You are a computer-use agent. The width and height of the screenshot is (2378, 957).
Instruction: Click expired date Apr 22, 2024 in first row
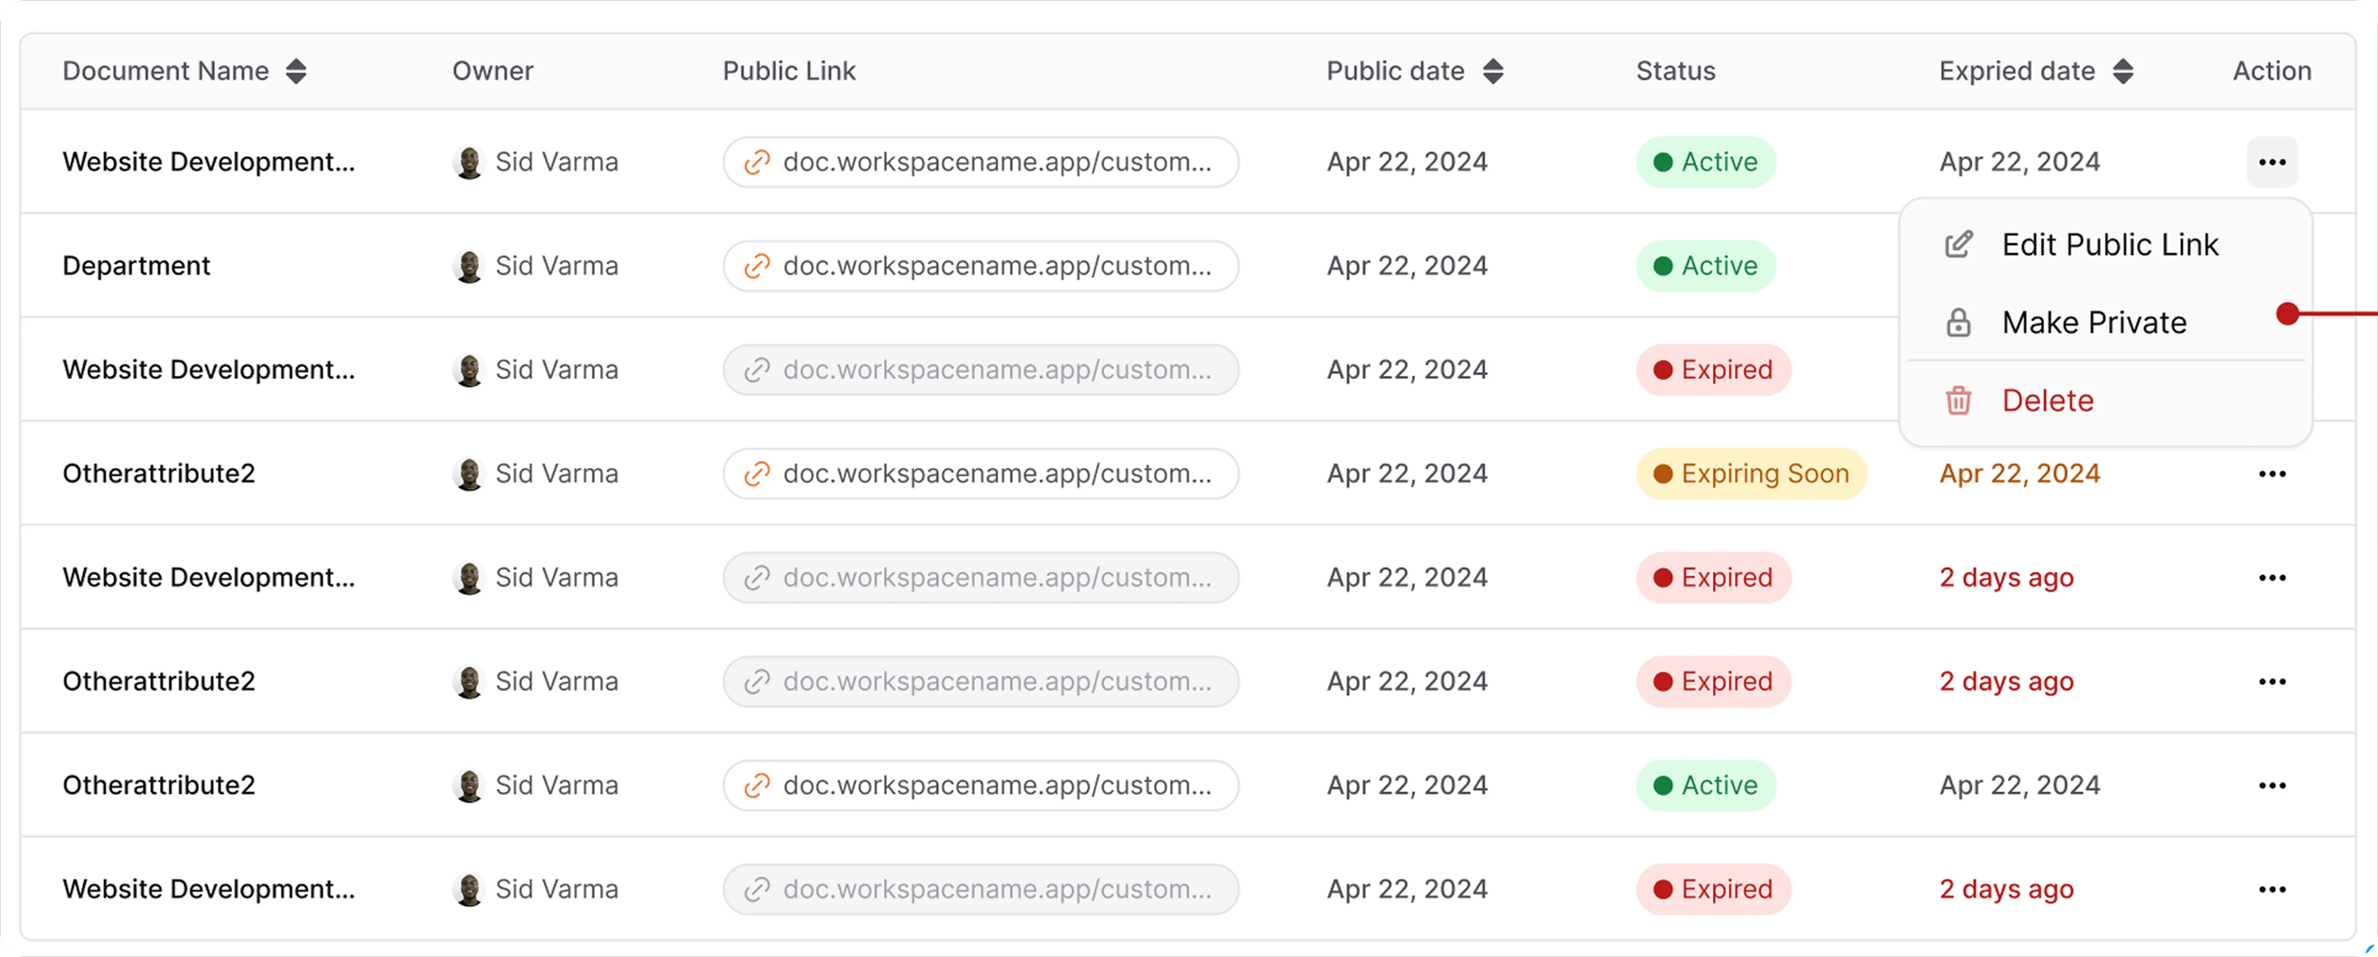point(2019,162)
